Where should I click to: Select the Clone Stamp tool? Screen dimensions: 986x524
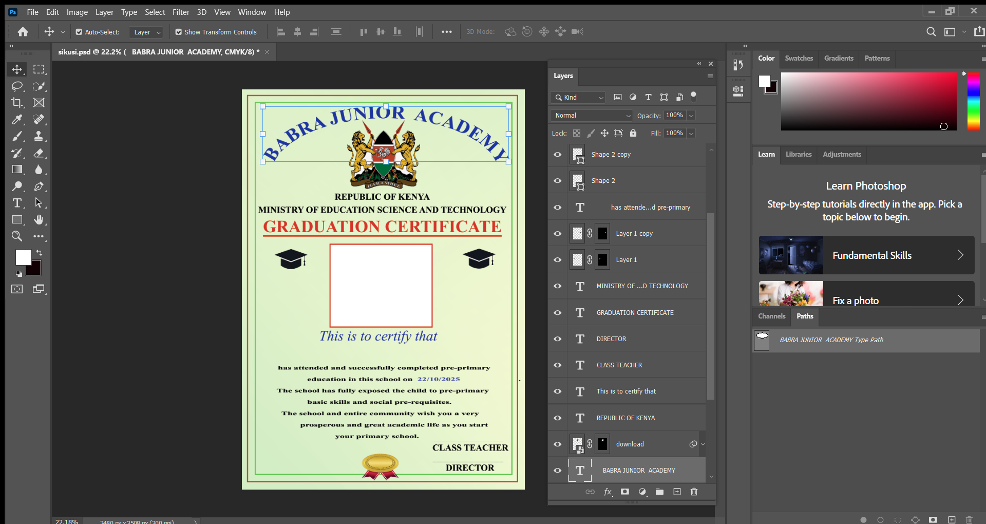tap(39, 136)
